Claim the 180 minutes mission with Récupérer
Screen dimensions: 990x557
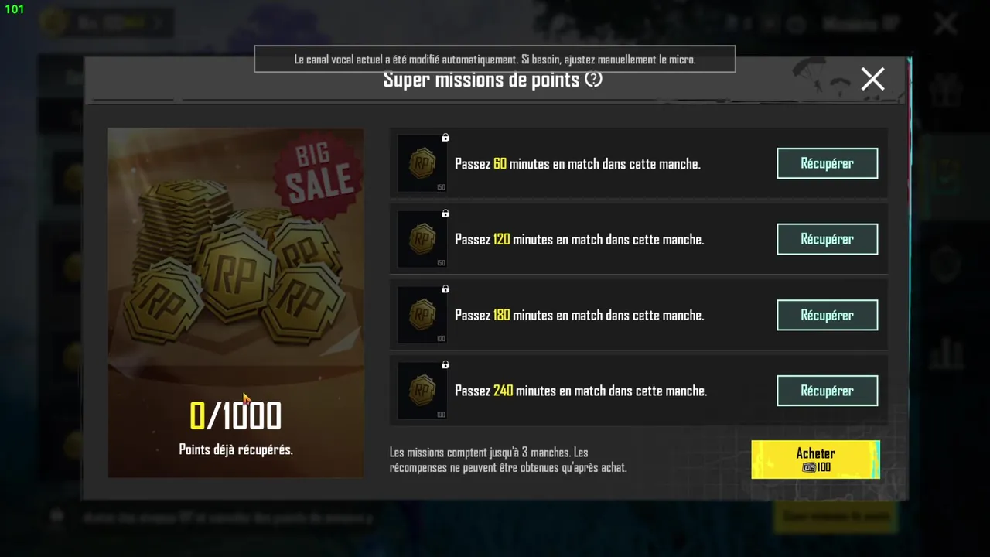pos(827,315)
